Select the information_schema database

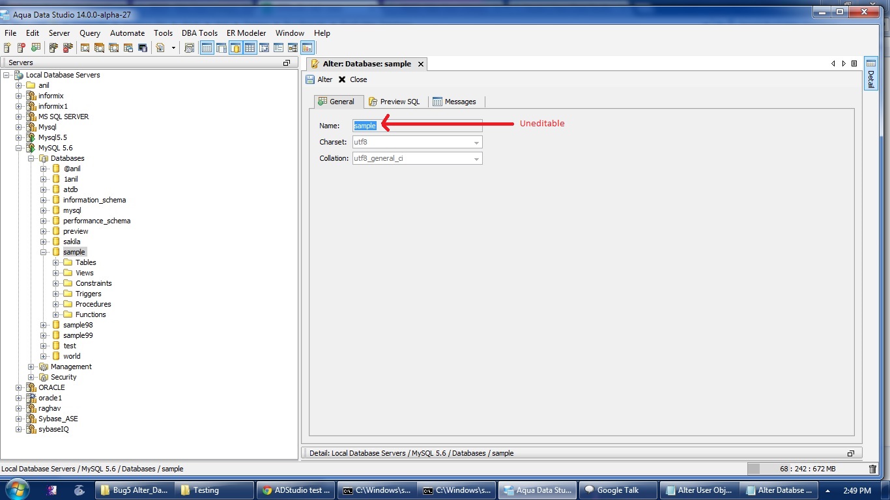tap(94, 200)
